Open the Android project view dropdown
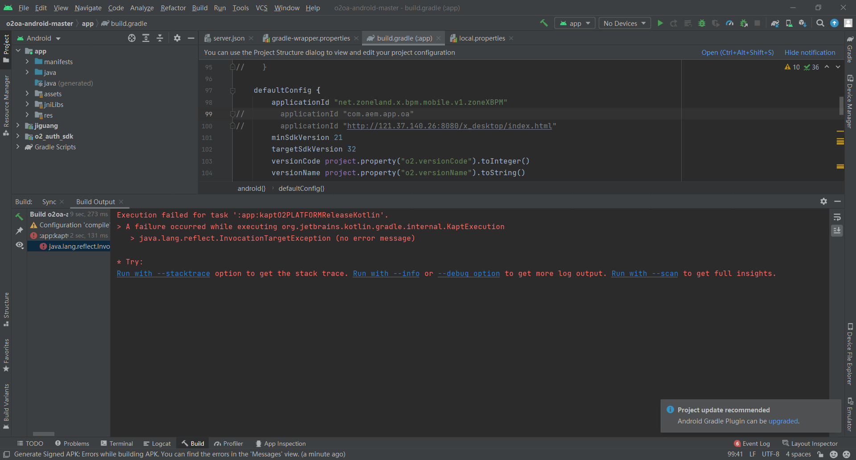This screenshot has height=460, width=856. (44, 38)
